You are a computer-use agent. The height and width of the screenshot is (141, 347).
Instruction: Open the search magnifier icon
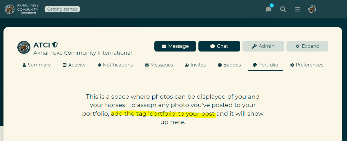pos(283,9)
